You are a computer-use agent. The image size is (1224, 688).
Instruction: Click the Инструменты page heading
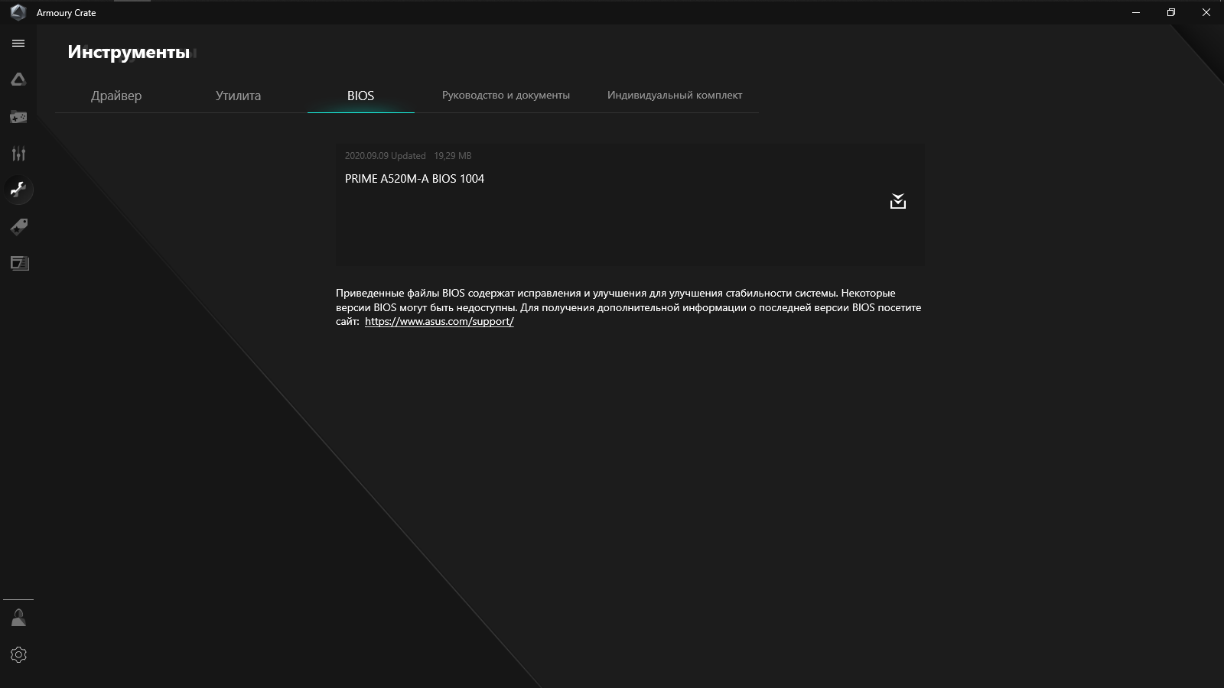(x=129, y=52)
